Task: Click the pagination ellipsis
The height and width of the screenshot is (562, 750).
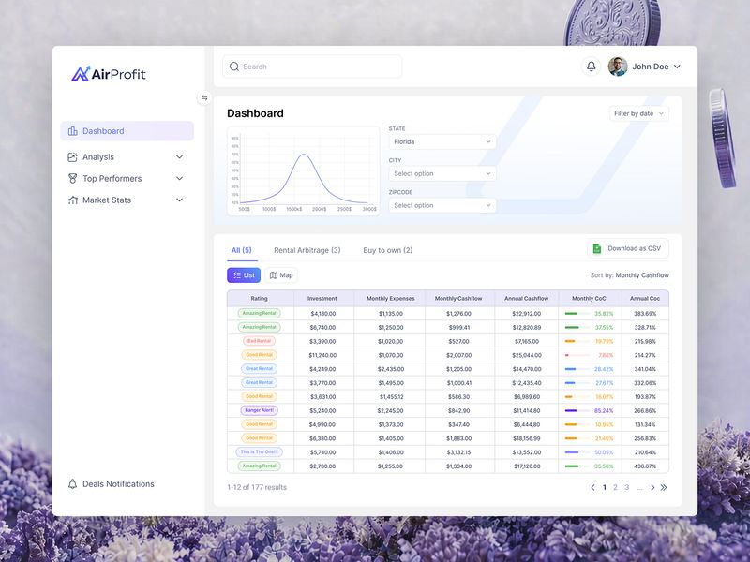Action: pyautogui.click(x=640, y=488)
